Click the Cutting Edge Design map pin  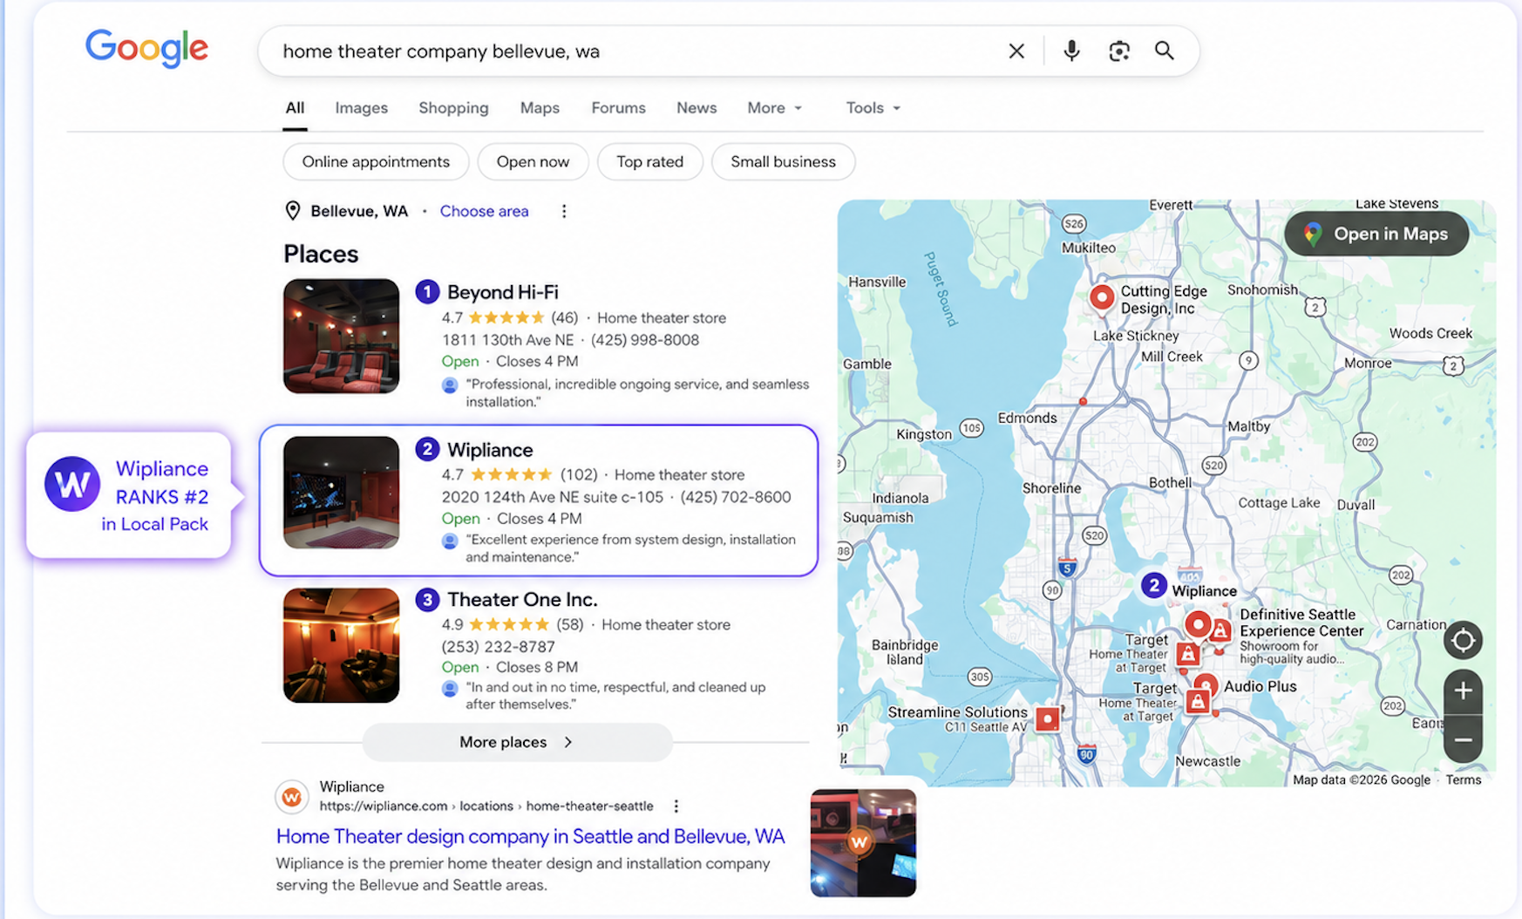1102,297
